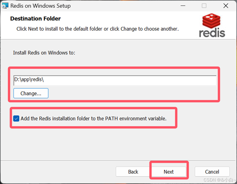This screenshot has height=184, width=237.
Task: Toggle the add-to-PATH environment variable checkbox
Action: point(16,119)
